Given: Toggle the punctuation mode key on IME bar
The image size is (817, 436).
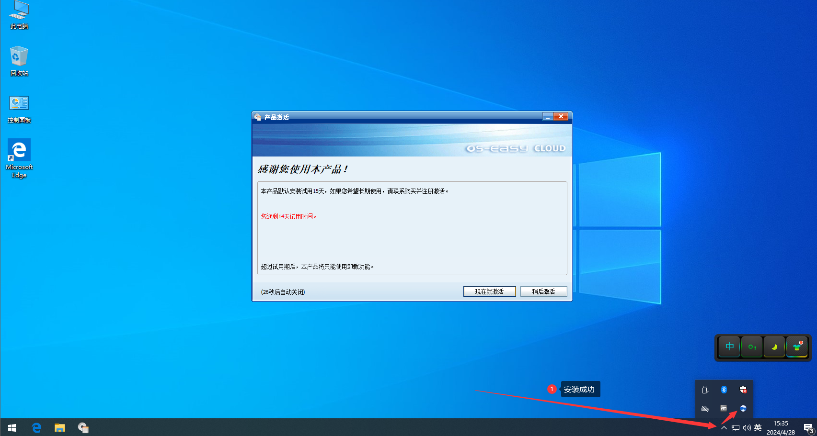Looking at the screenshot, I should [x=752, y=347].
